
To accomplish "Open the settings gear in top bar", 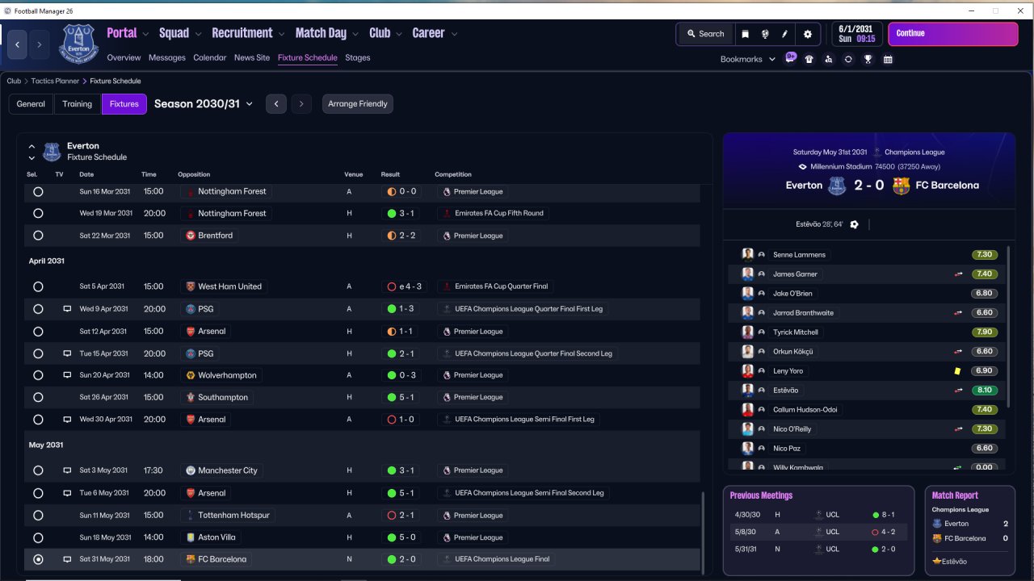I will click(808, 34).
